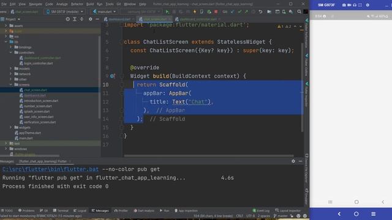Open the Navigate menu

tap(36, 4)
